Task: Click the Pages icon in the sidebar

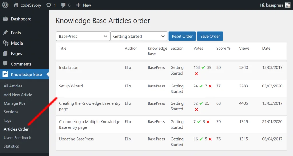Action: click(x=6, y=53)
